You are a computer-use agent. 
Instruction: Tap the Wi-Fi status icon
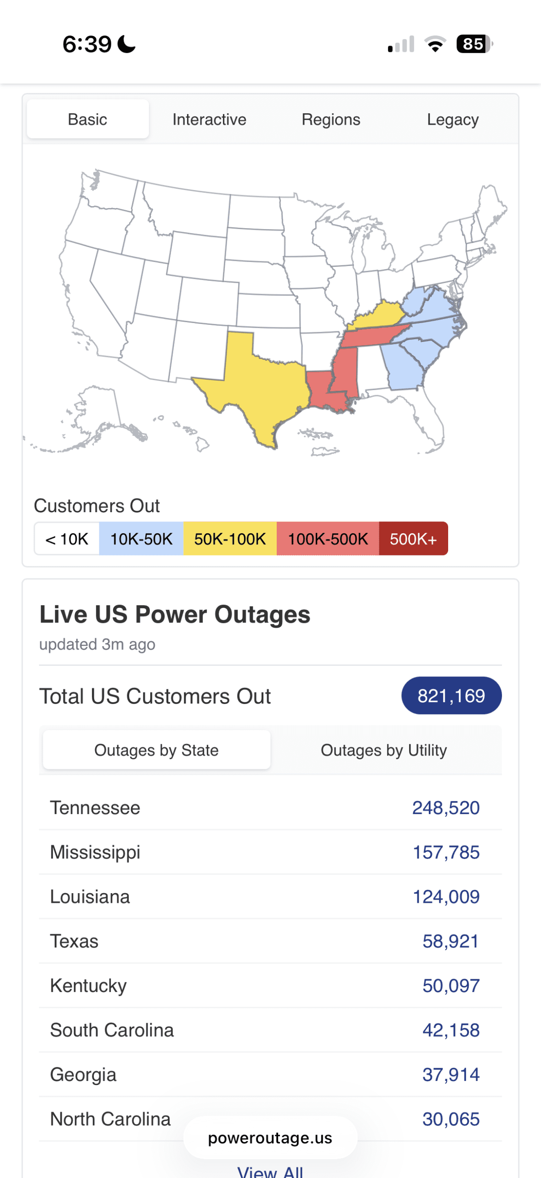tap(435, 44)
